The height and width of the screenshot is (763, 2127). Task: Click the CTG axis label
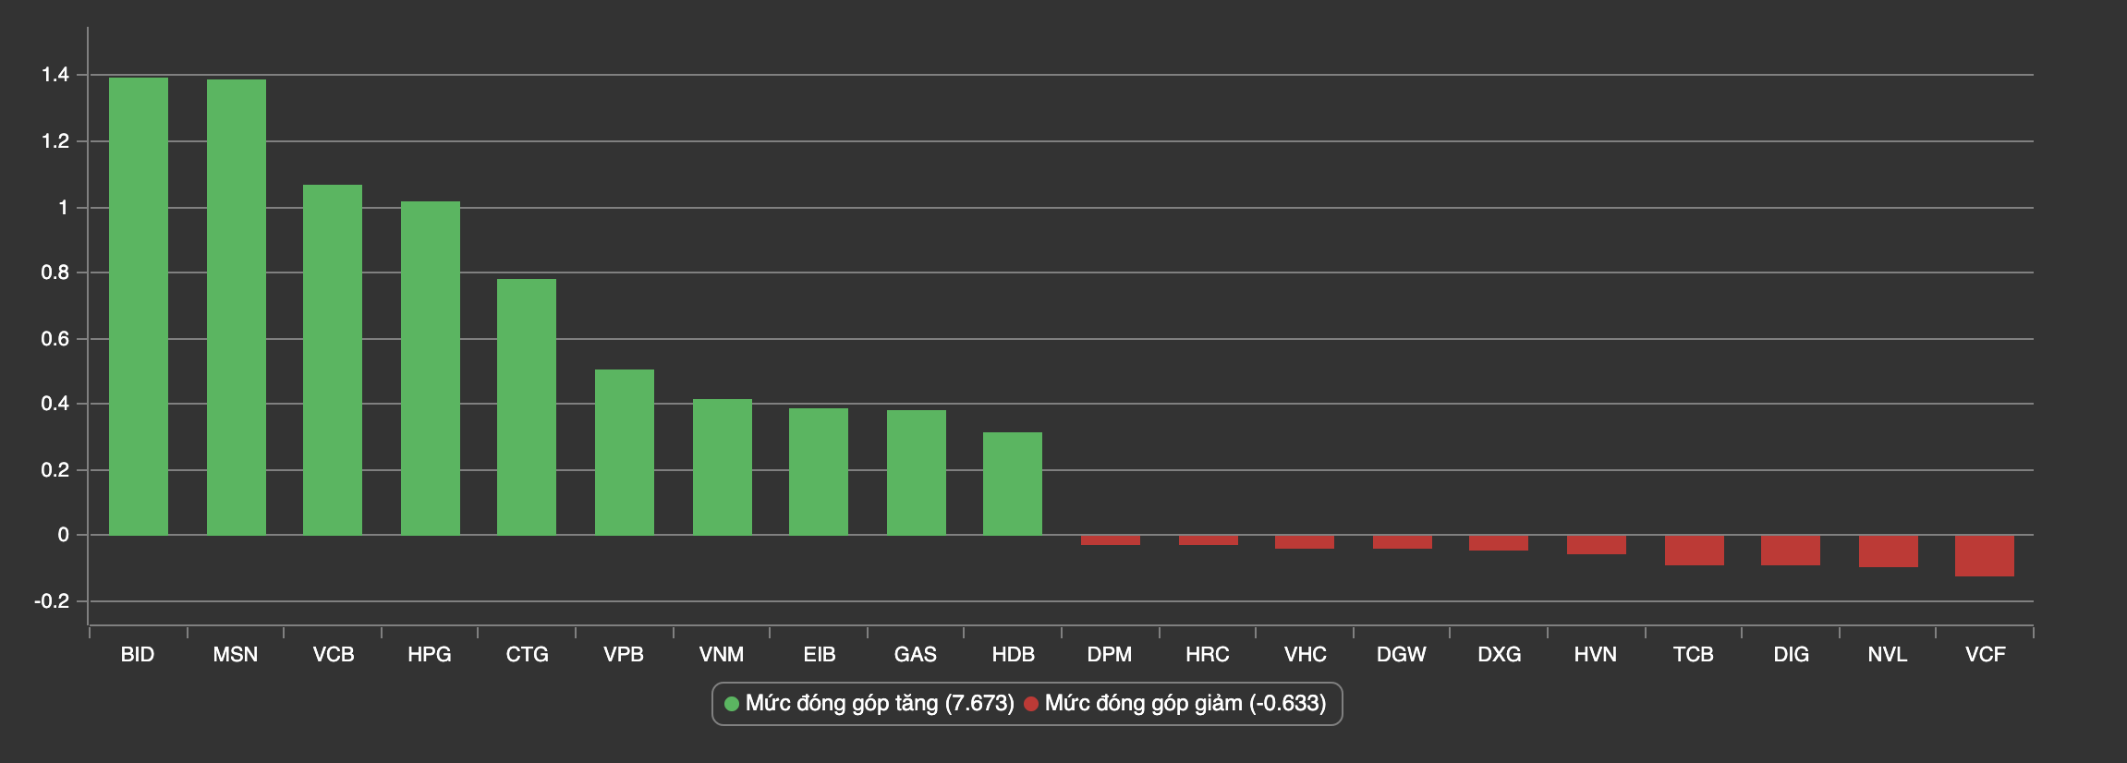point(528,655)
